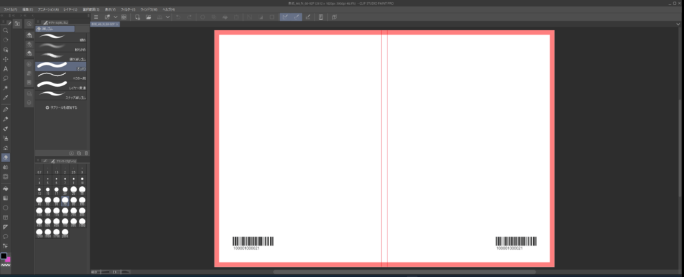
Task: Select the Eraser tool highlighted in the tool palette
Action: coord(5,158)
